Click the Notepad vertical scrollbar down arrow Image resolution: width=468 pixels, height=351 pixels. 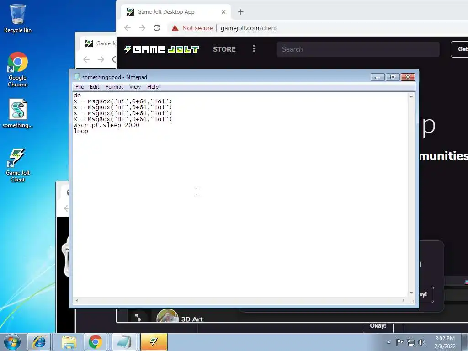pyautogui.click(x=411, y=293)
